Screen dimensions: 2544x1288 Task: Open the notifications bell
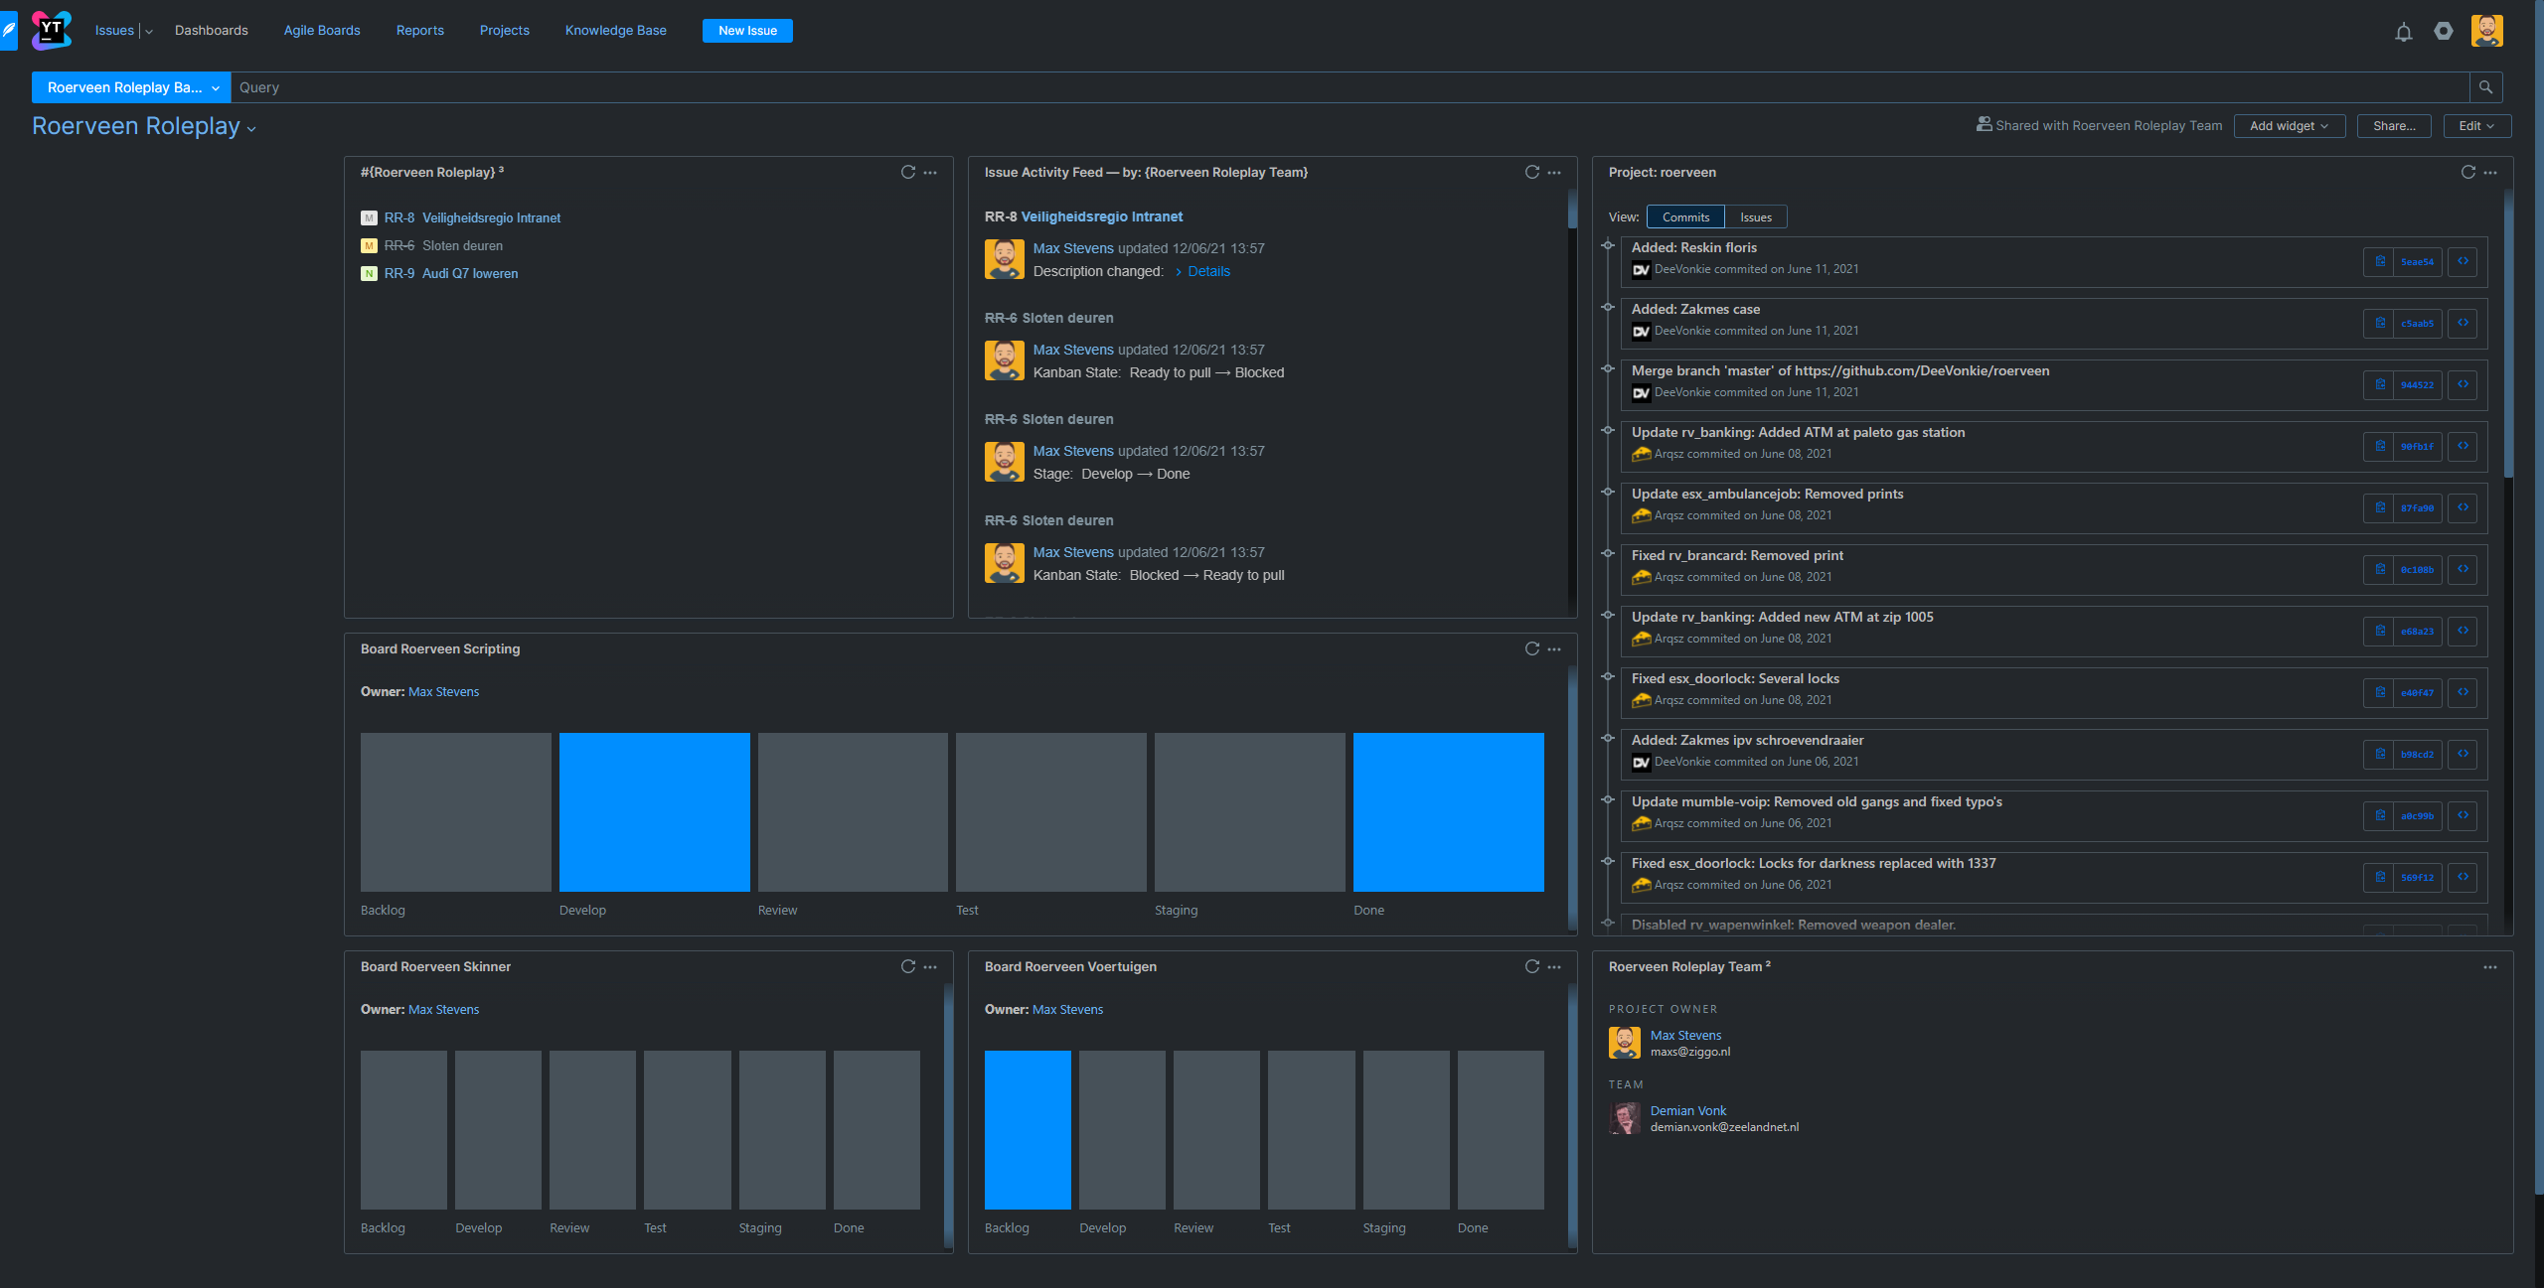pyautogui.click(x=2403, y=32)
